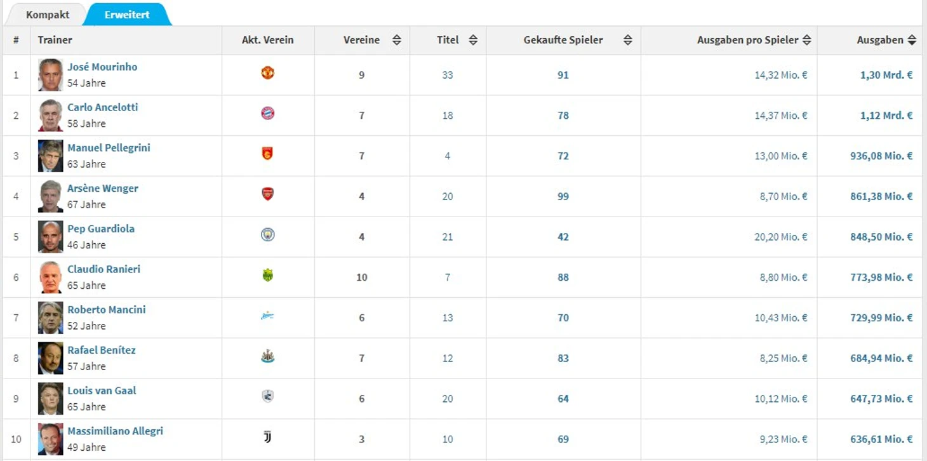Screen dimensions: 927x461
Task: Open sort control for Gekaufte Spieler column
Action: [x=627, y=39]
